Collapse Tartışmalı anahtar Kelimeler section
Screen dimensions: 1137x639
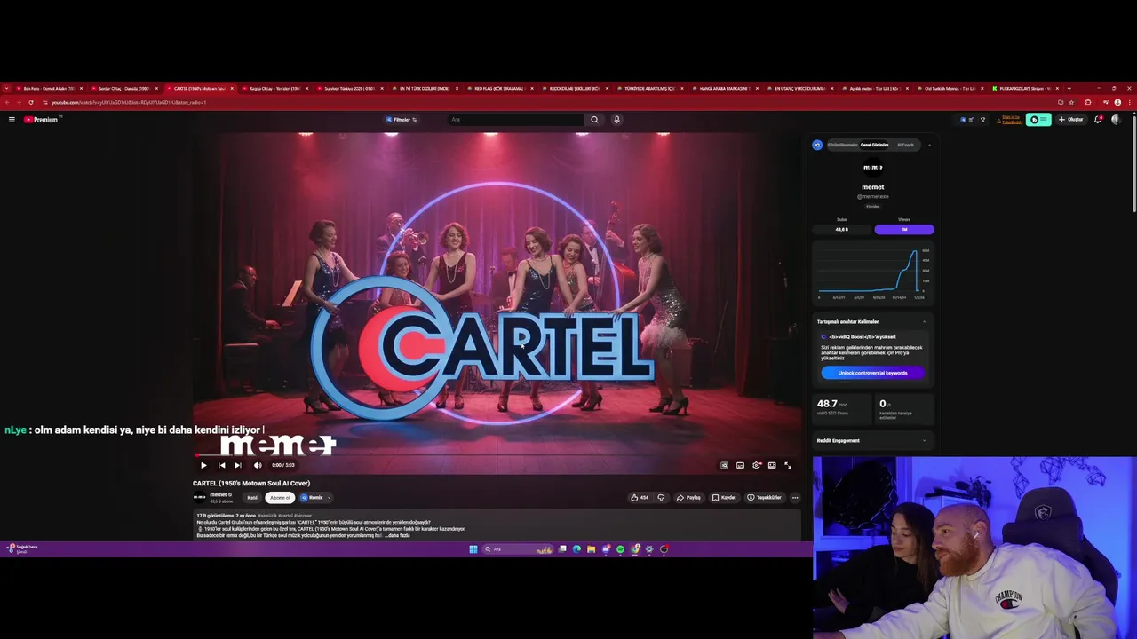pos(924,321)
